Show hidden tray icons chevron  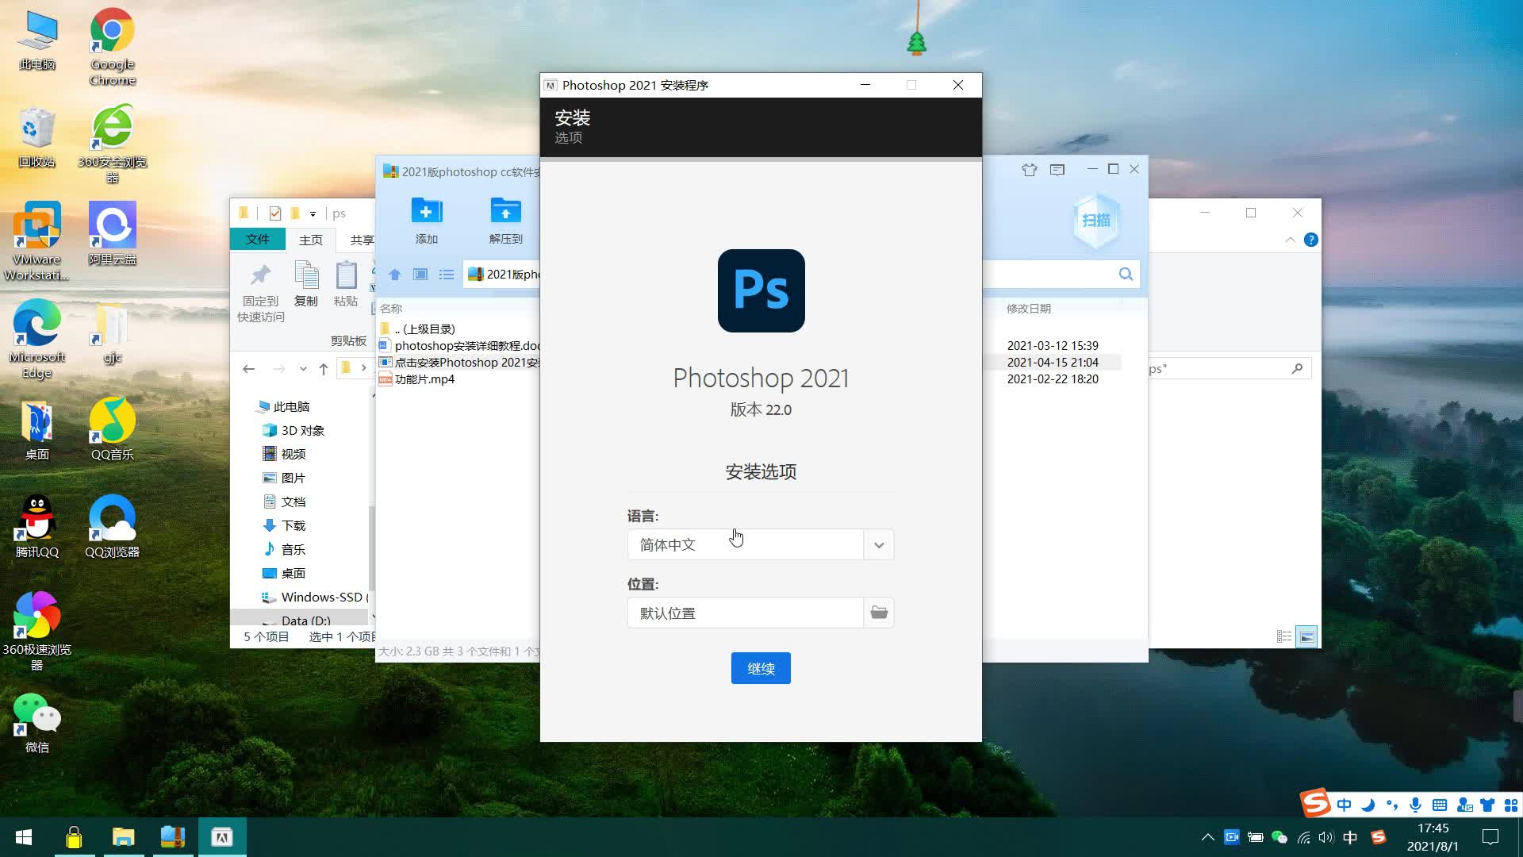point(1207,837)
